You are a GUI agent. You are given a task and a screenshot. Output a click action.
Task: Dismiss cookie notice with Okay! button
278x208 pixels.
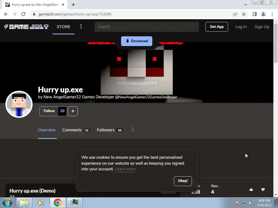(x=183, y=181)
